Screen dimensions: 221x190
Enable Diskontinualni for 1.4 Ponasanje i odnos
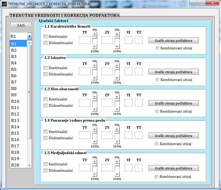[45, 138]
